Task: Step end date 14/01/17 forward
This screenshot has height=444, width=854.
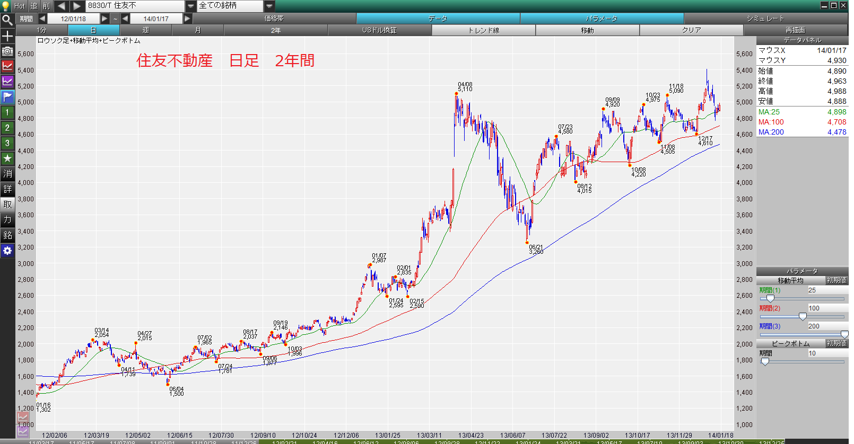Action: 187,19
